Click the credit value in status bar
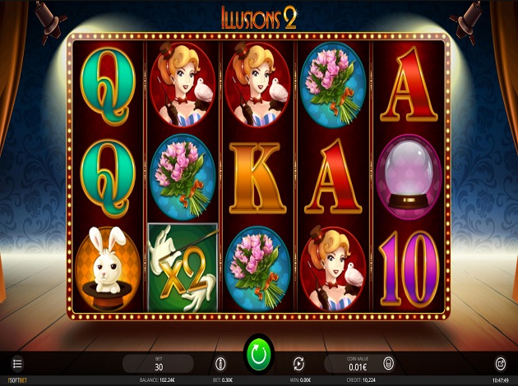This screenshot has width=518, height=386. [366, 380]
